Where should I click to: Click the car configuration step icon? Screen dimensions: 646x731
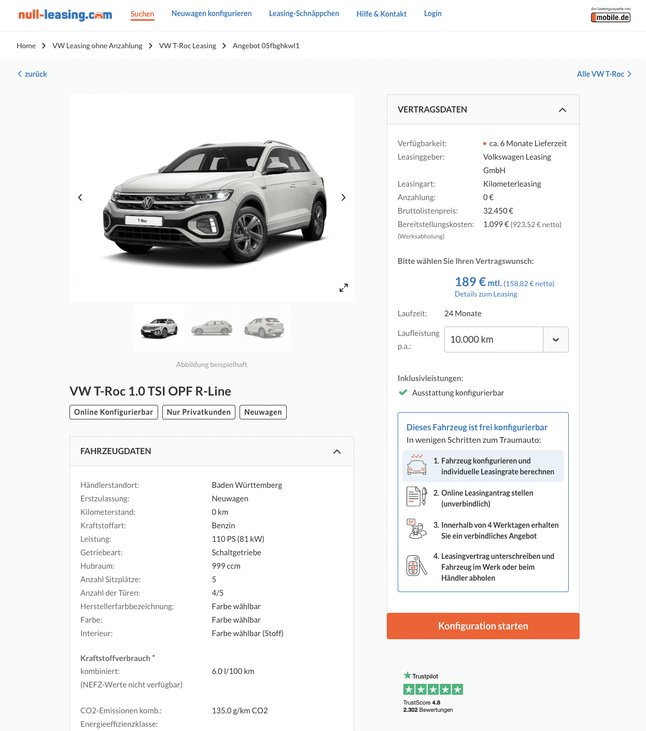point(417,465)
